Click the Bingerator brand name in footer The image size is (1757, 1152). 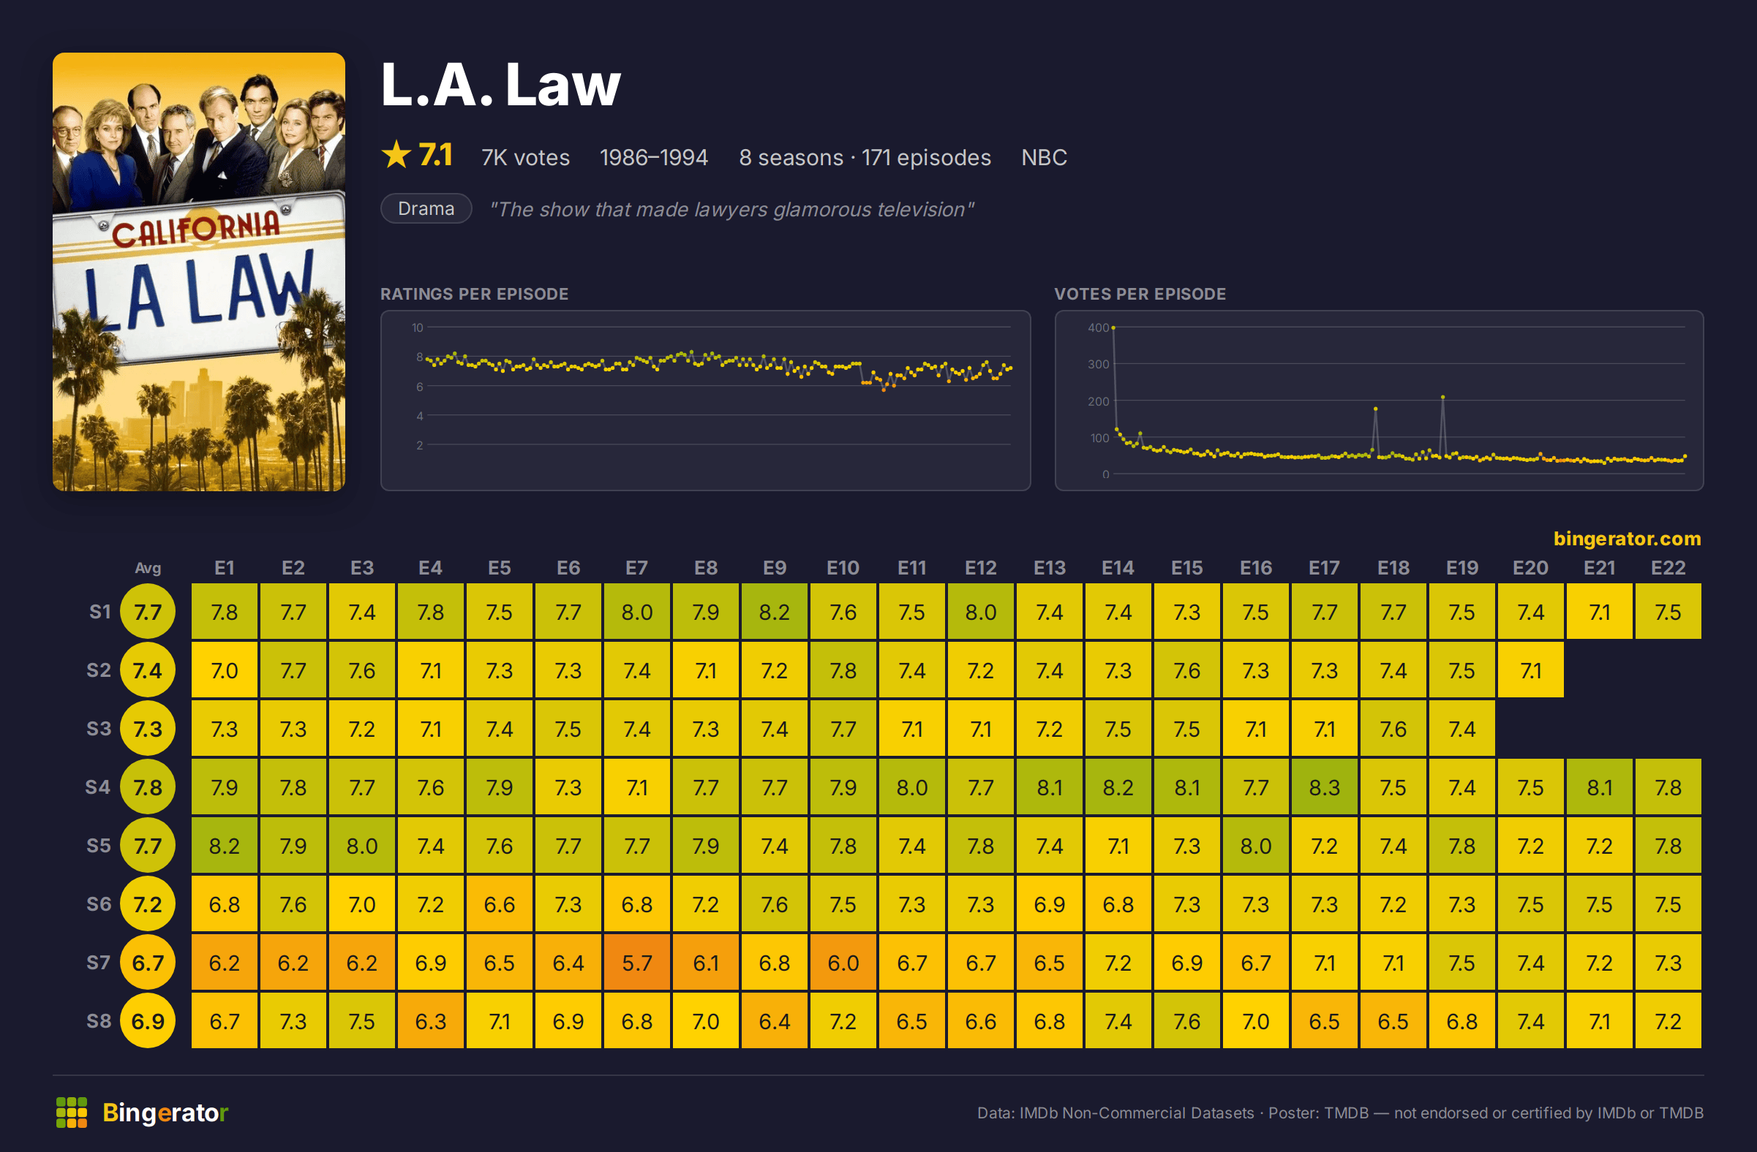(x=165, y=1113)
